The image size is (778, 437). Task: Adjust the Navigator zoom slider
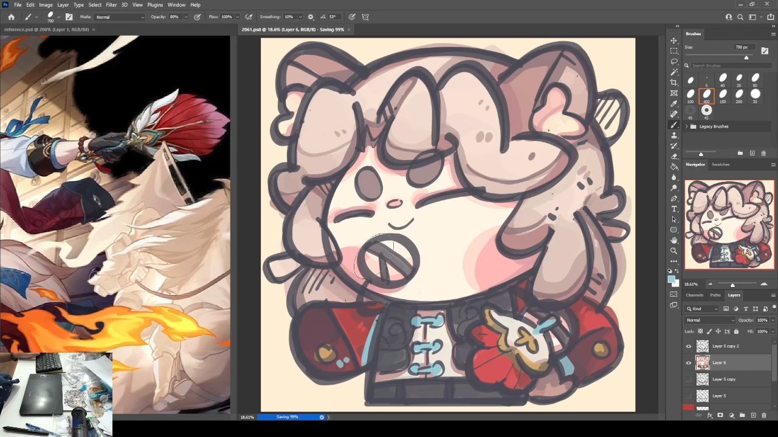pyautogui.click(x=732, y=284)
